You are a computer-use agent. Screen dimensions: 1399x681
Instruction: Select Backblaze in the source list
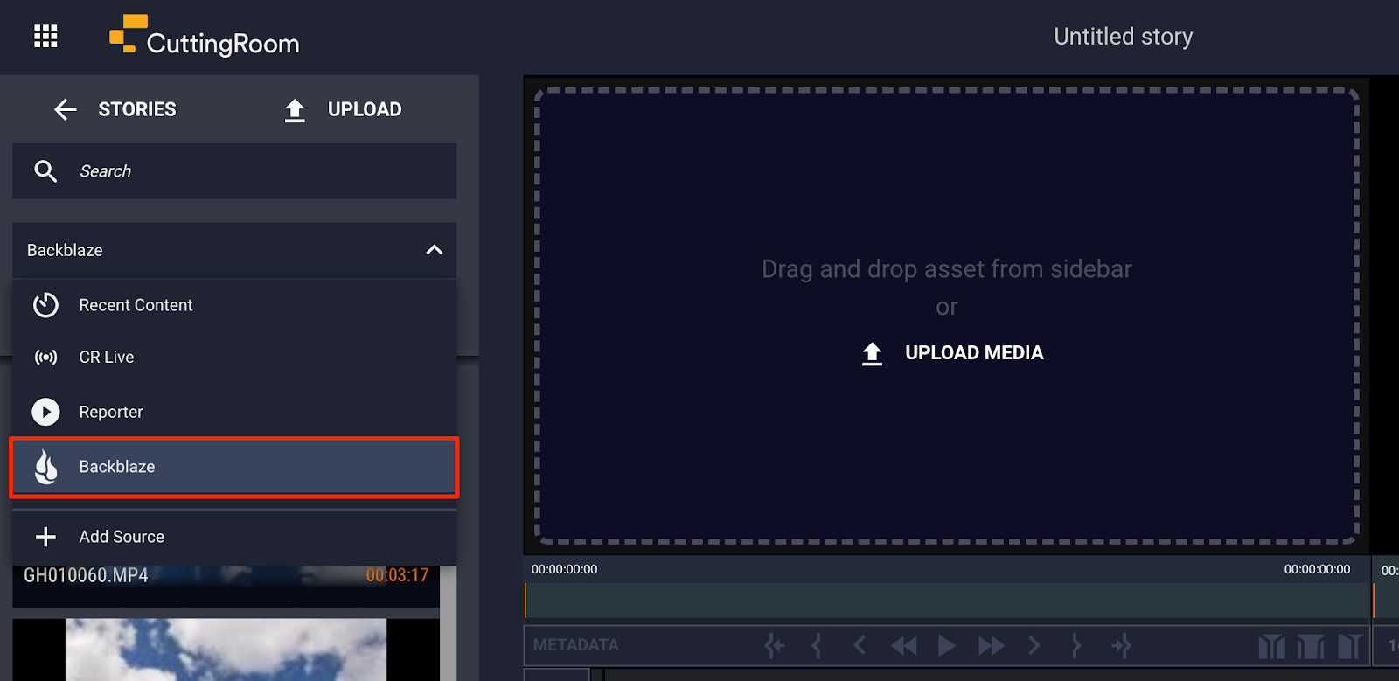pyautogui.click(x=234, y=467)
